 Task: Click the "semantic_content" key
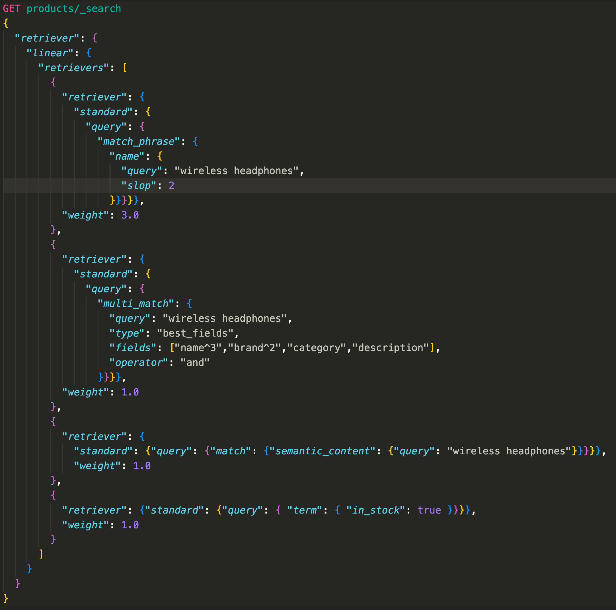pos(322,451)
